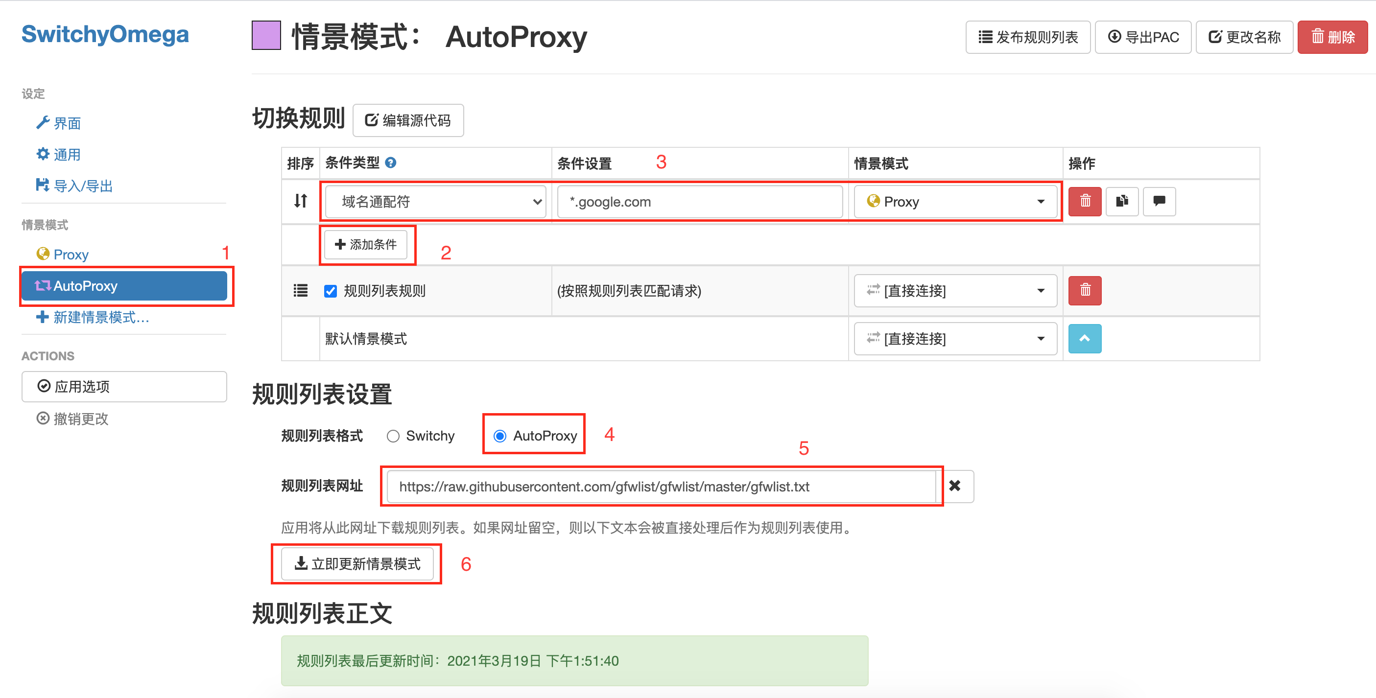This screenshot has width=1376, height=698.
Task: Open the note/comment icon on the first rule
Action: [1159, 201]
